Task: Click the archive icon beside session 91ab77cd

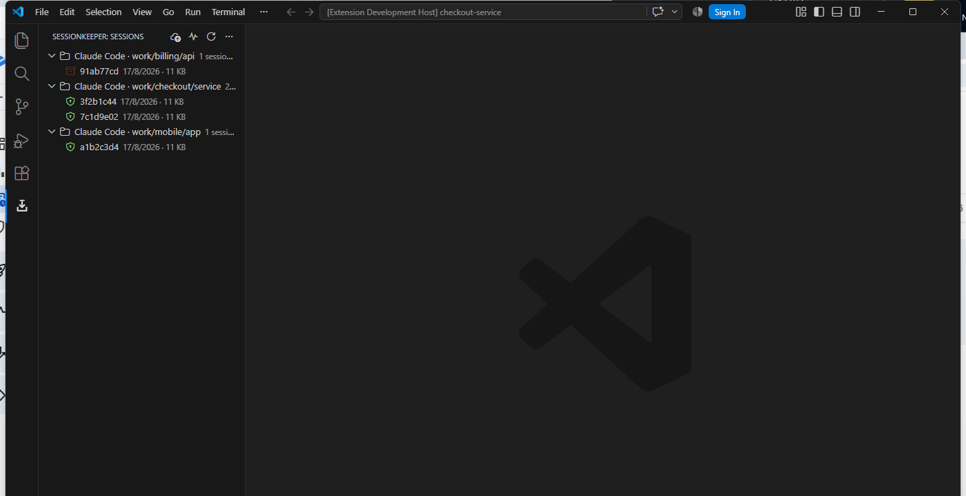Action: (x=70, y=71)
